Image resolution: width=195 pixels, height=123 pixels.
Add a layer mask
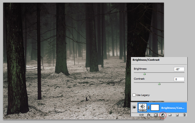pos(156,115)
